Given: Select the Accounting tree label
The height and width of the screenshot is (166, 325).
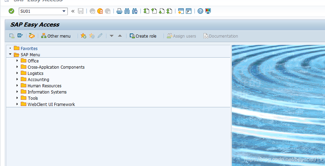Looking at the screenshot, I should click(38, 80).
